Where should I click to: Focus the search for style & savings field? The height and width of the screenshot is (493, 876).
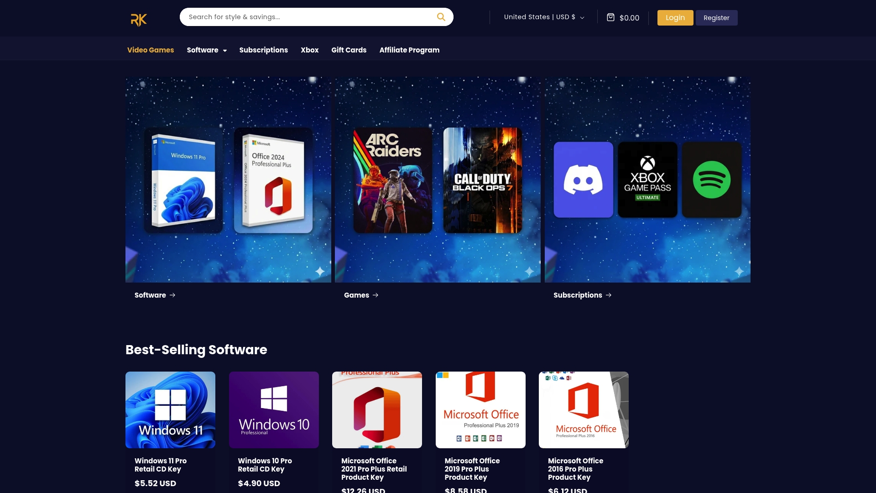(x=306, y=17)
